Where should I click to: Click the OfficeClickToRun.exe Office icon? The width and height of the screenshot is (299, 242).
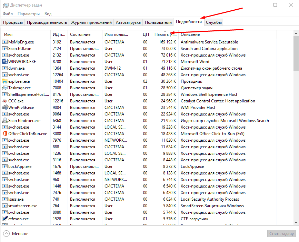[x=5, y=133]
